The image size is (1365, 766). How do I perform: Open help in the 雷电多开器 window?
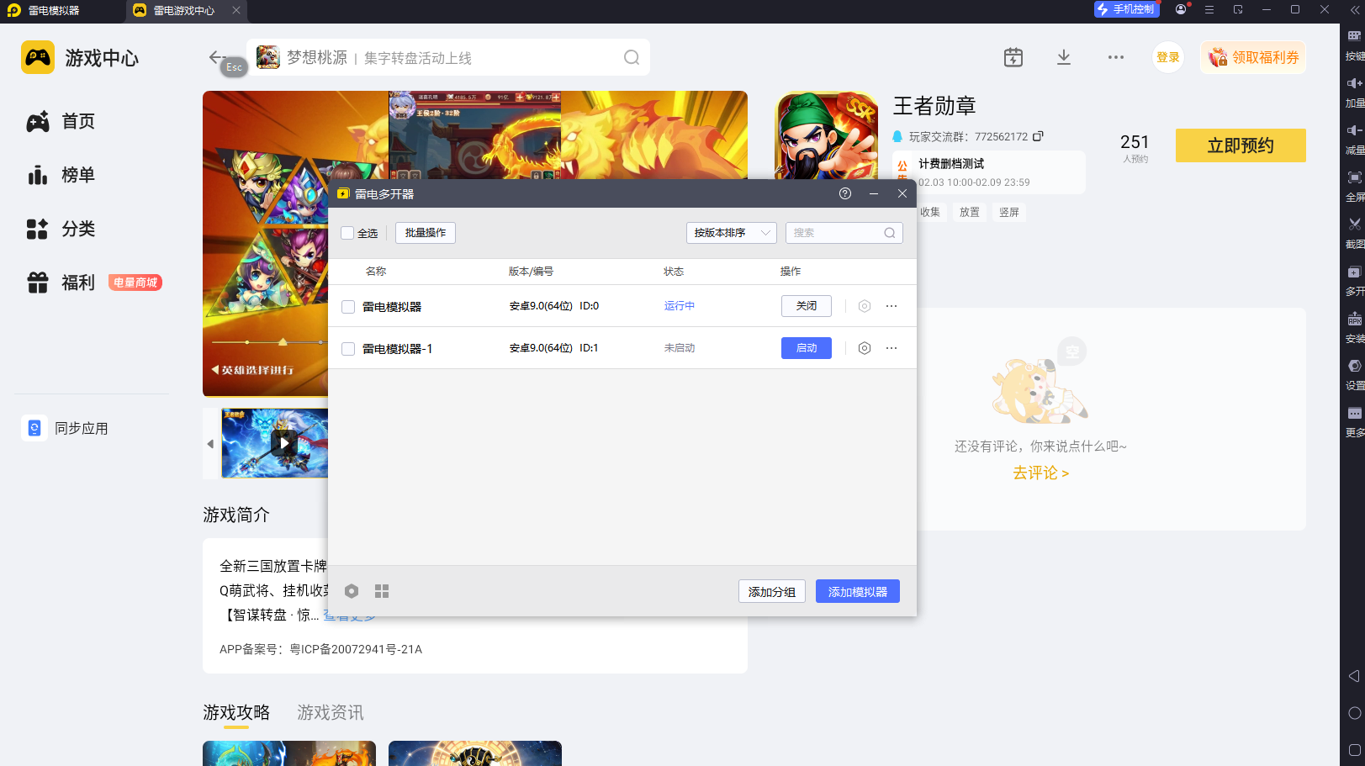(x=845, y=193)
